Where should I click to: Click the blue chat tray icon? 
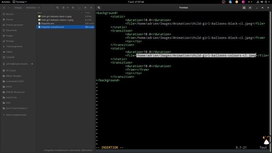point(230,2)
